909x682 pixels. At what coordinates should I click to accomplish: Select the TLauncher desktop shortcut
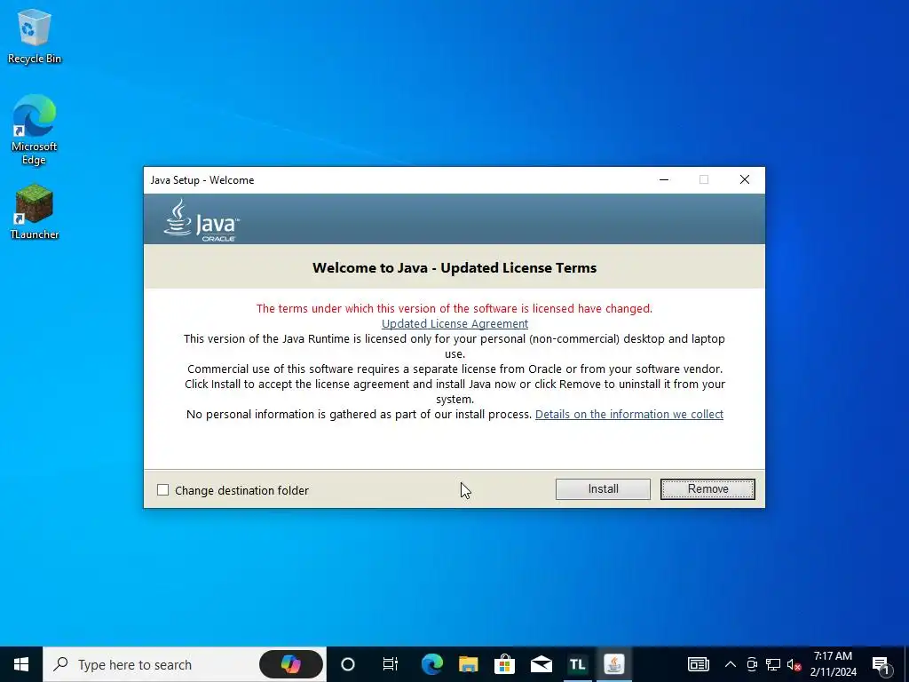(x=35, y=211)
